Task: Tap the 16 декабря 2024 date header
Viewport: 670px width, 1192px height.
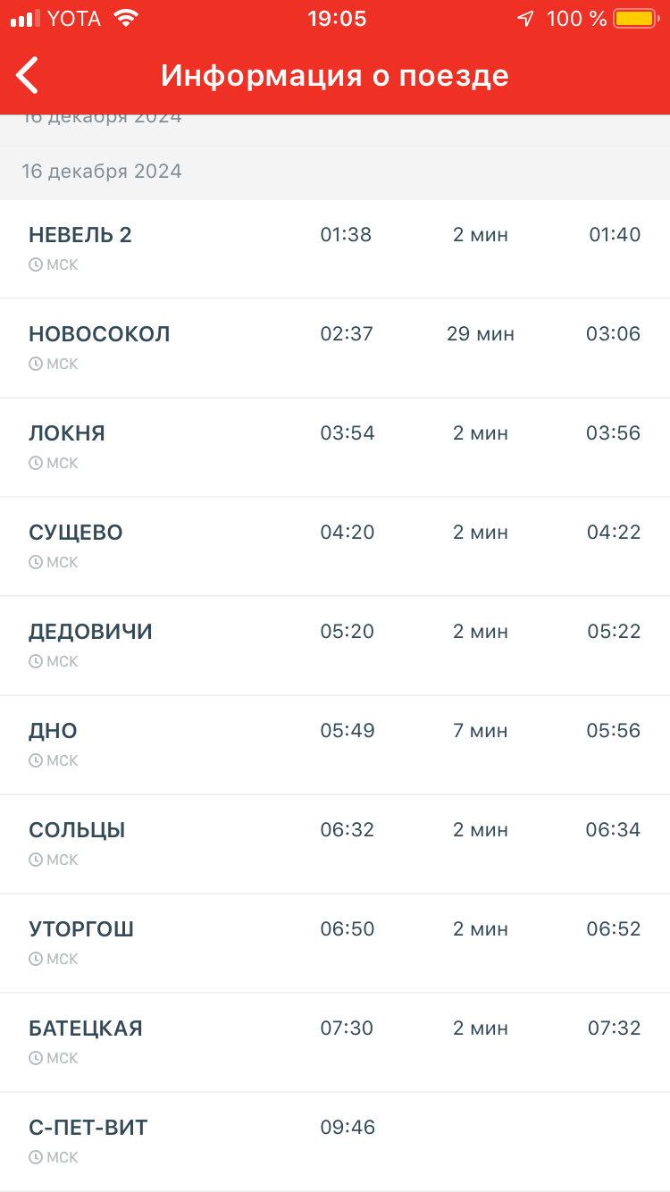Action: tap(102, 172)
